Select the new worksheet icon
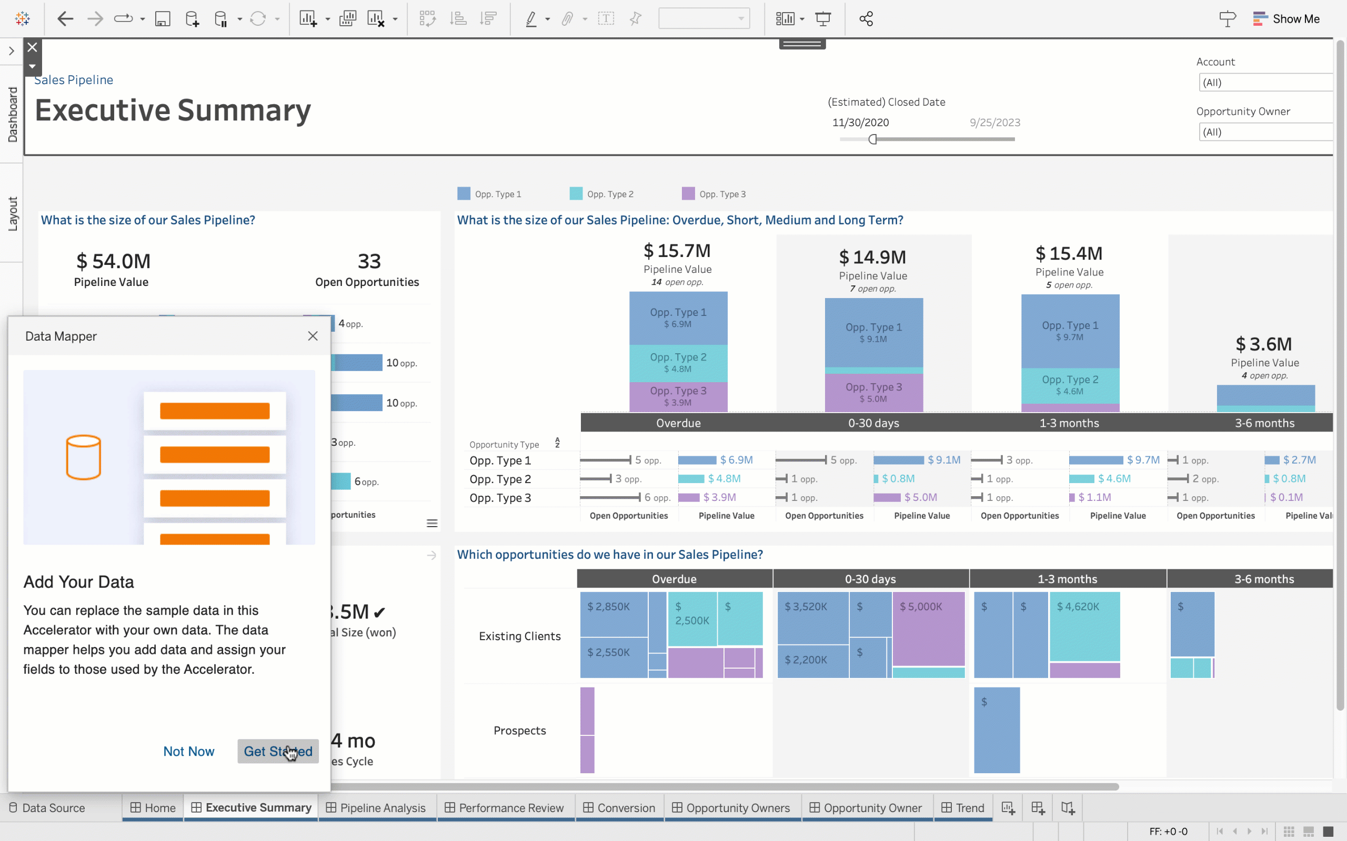Viewport: 1347px width, 841px height. point(1009,807)
